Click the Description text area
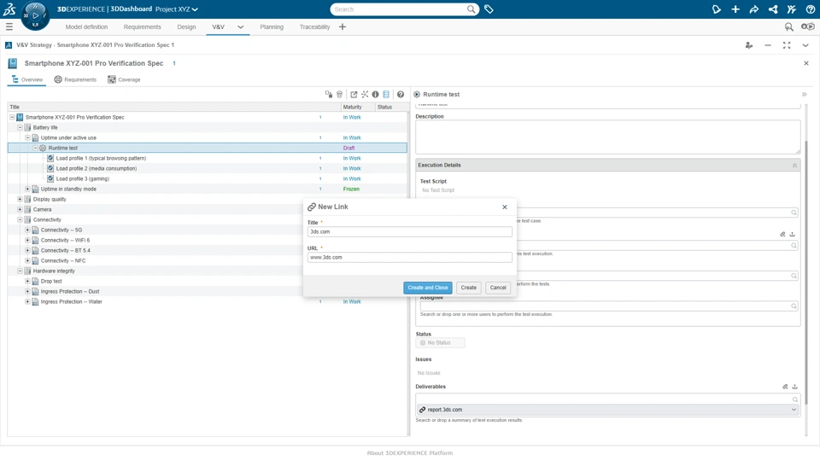Viewport: 820px width, 461px height. coord(607,137)
